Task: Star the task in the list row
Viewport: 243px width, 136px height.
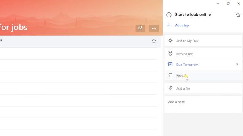Action: (154, 41)
